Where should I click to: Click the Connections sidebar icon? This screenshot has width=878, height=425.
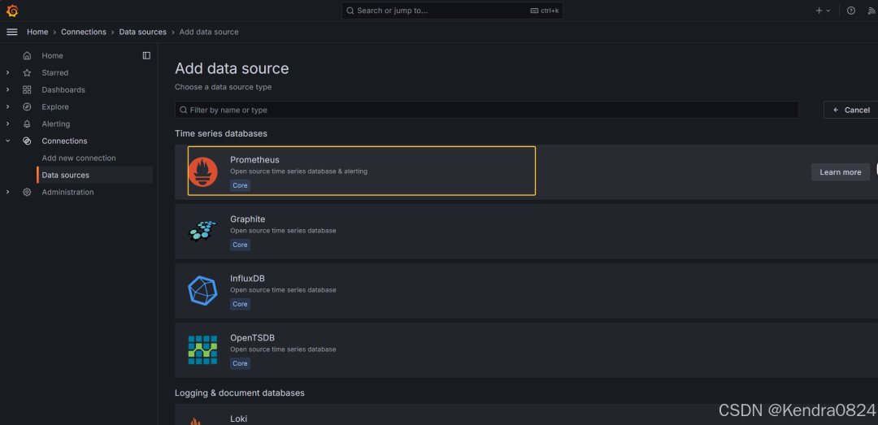pyautogui.click(x=27, y=141)
